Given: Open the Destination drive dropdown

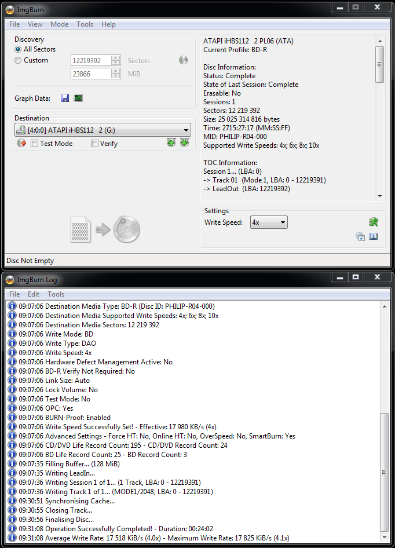Looking at the screenshot, I should [x=103, y=130].
